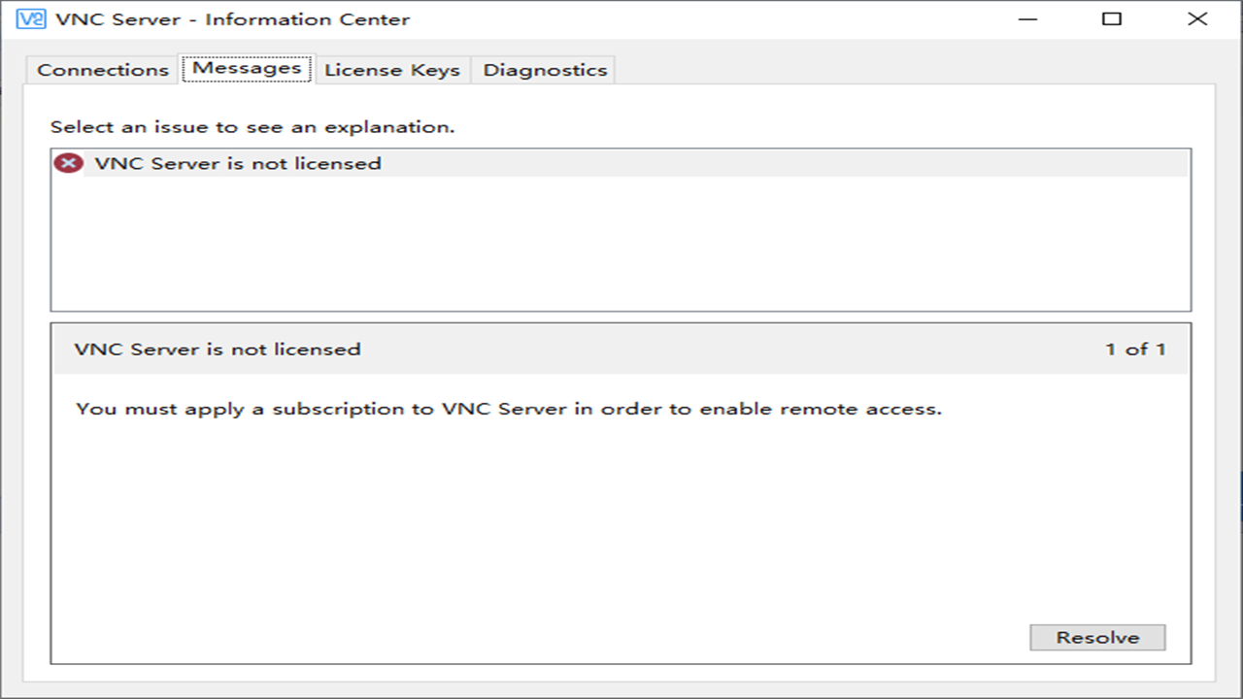Select the Diagnostics tab

tap(544, 69)
